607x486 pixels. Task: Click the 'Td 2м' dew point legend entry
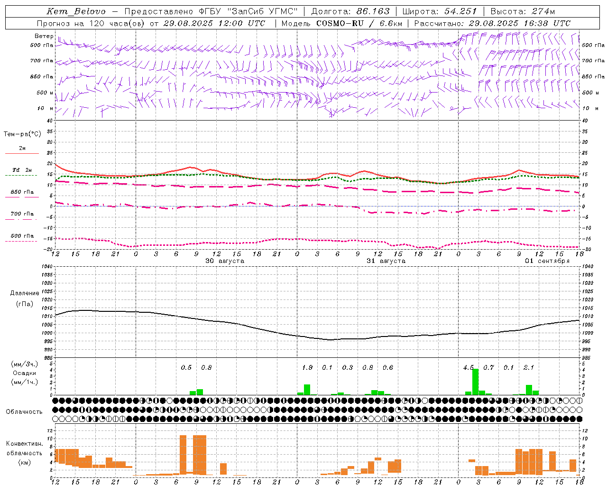coord(22,170)
